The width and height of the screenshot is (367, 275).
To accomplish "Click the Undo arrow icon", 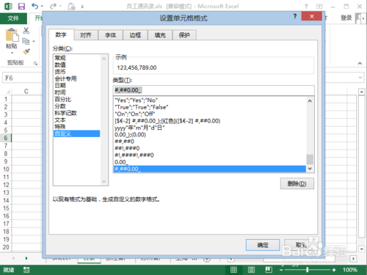I will (34, 6).
